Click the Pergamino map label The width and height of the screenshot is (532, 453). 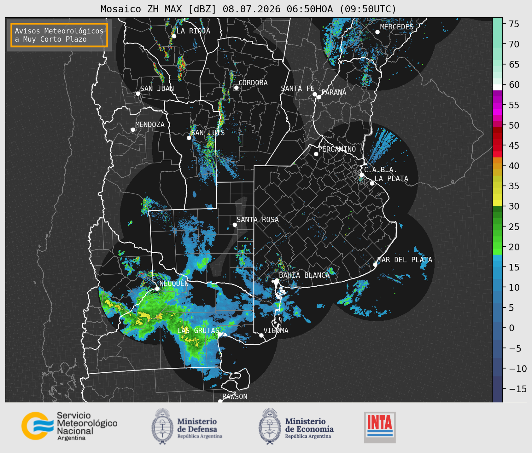click(x=337, y=149)
